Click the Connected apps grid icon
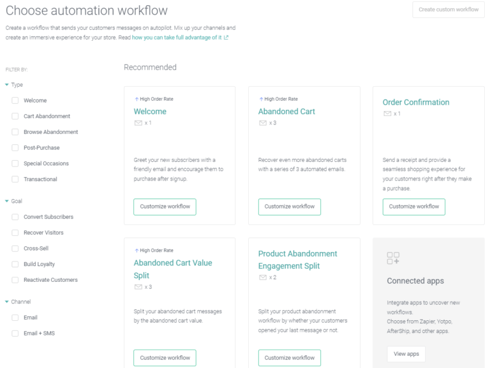 coord(393,258)
